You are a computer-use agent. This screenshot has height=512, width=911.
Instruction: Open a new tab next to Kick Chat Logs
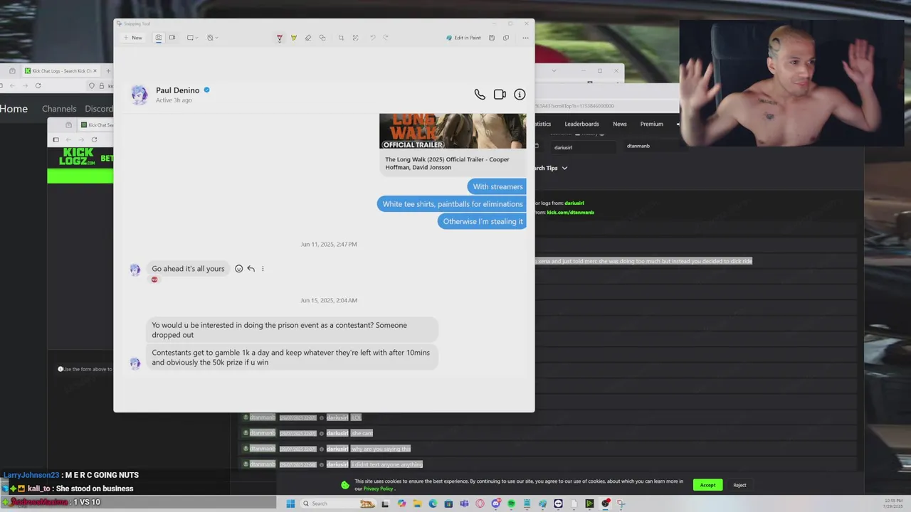(x=107, y=70)
